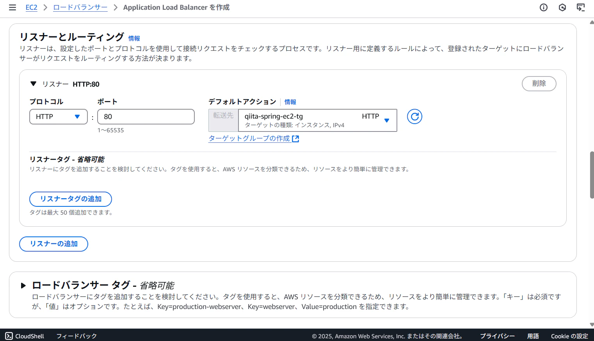The width and height of the screenshot is (594, 341).
Task: Open Cookie の設定 in footer
Action: tap(569, 336)
